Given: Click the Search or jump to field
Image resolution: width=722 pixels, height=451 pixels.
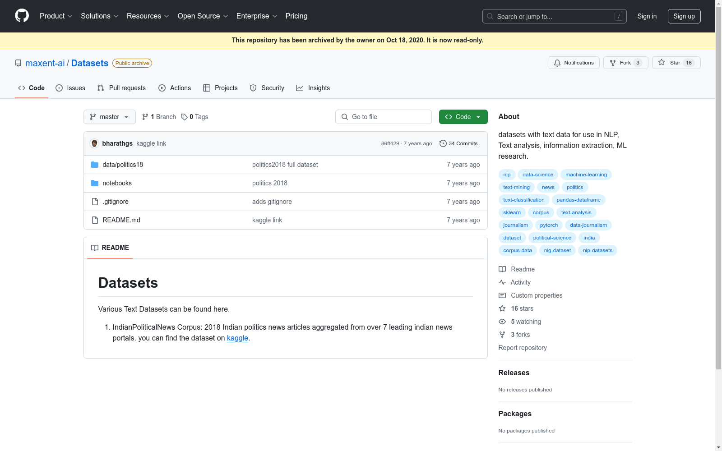Looking at the screenshot, I should pos(555,16).
